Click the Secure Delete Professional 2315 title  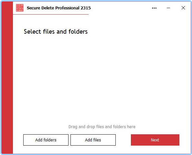[x=59, y=8]
